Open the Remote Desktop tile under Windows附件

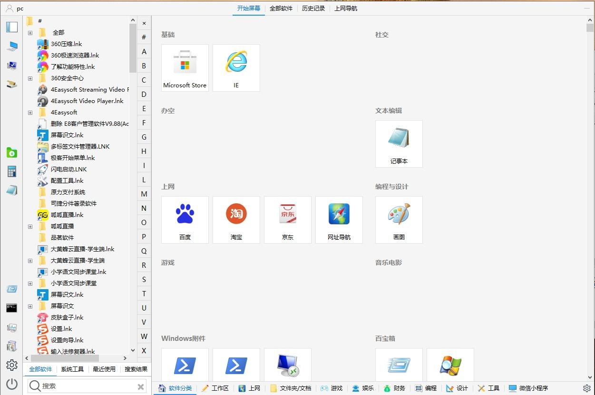(288, 366)
